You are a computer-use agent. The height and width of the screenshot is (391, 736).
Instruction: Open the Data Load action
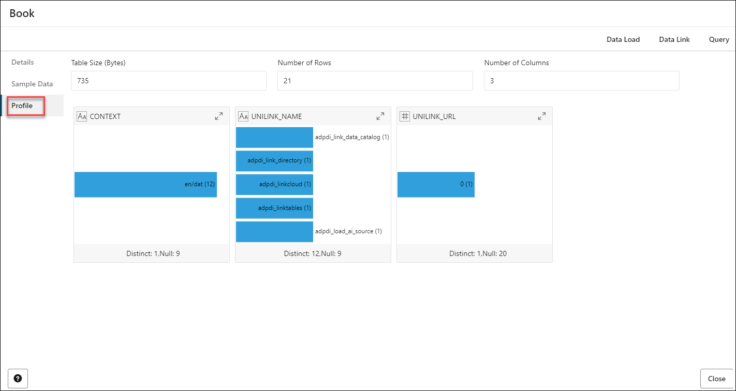click(623, 39)
